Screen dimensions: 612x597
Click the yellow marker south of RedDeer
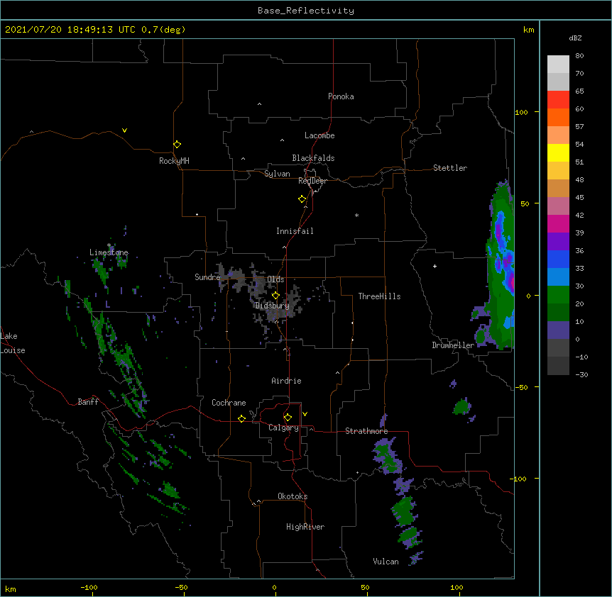(x=302, y=199)
